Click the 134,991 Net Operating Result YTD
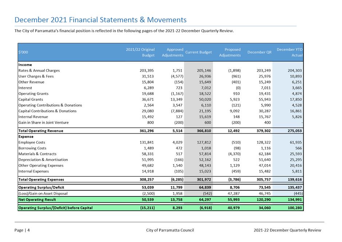The image size is (342, 242). (295, 200)
